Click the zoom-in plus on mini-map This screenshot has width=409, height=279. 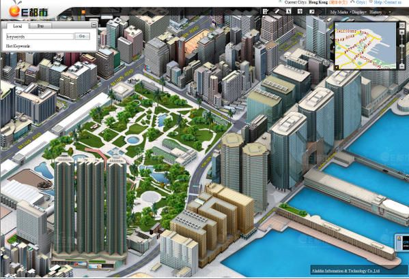402,32
